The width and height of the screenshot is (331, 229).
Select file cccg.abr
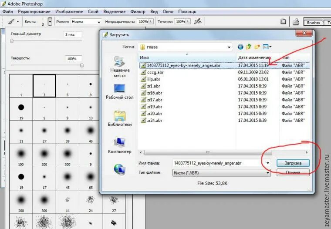[x=152, y=72]
